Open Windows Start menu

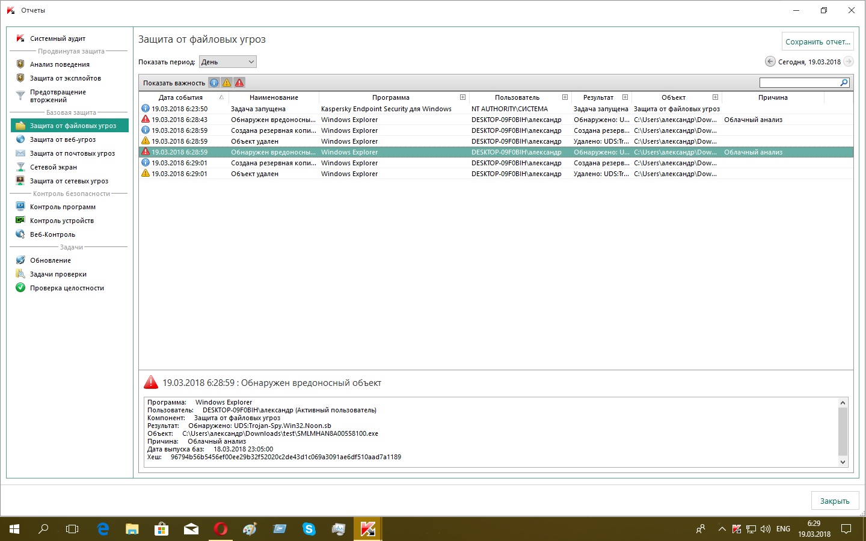click(14, 529)
